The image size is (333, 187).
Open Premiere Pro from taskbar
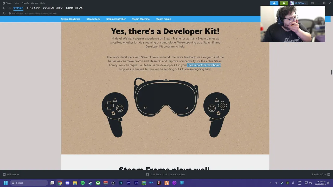pyautogui.click(x=128, y=183)
